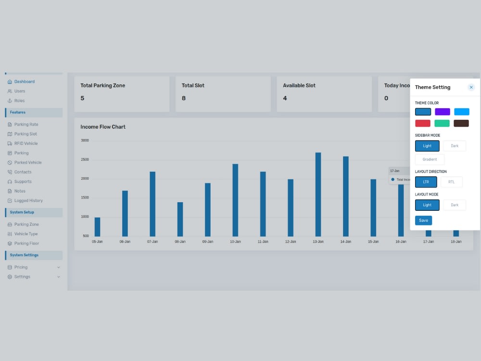This screenshot has width=481, height=361.
Task: Choose RTL layout direction
Action: (451, 182)
